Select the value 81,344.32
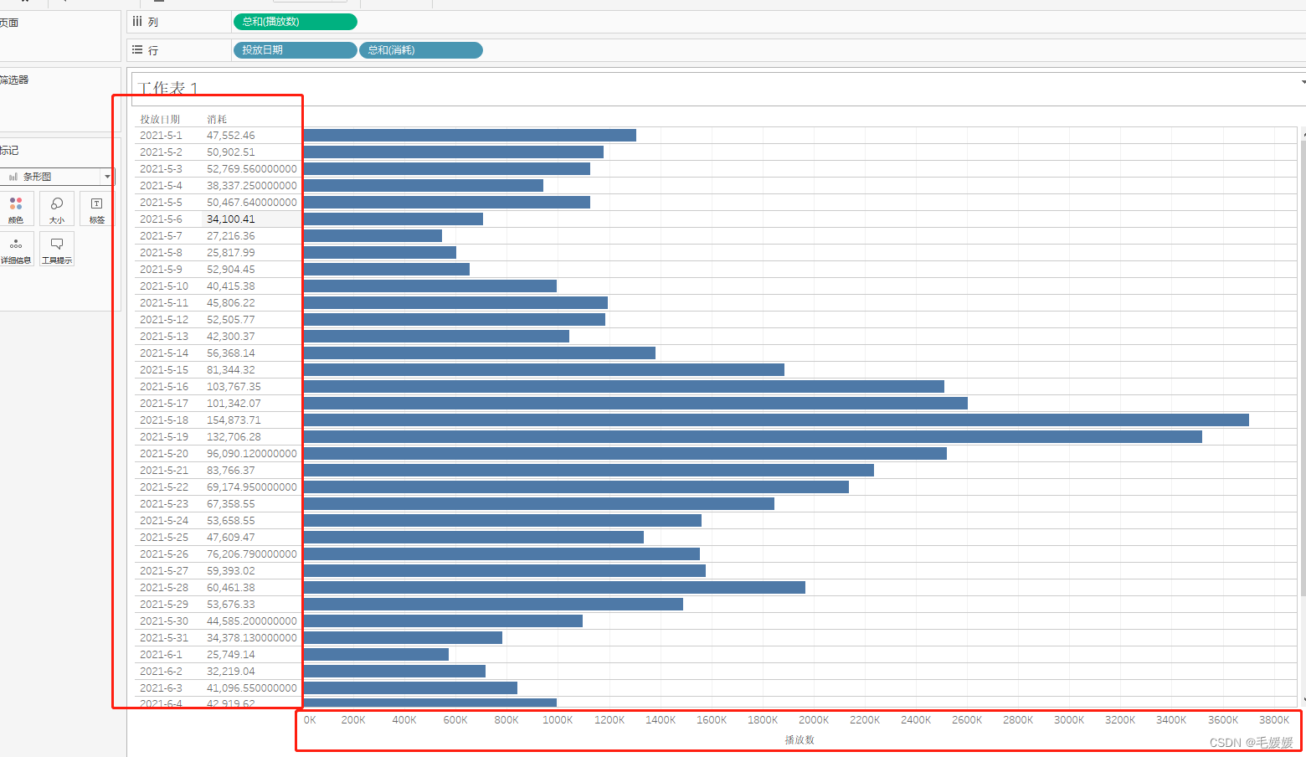The image size is (1306, 757). tap(231, 369)
